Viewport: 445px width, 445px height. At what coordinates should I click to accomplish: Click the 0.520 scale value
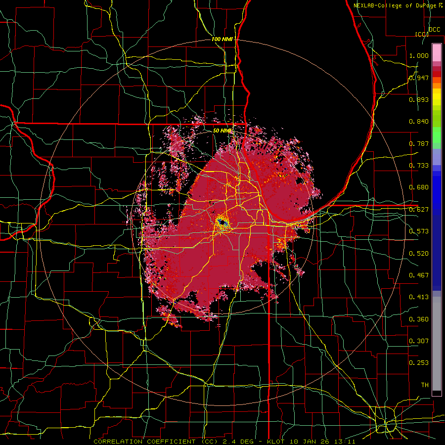419,254
